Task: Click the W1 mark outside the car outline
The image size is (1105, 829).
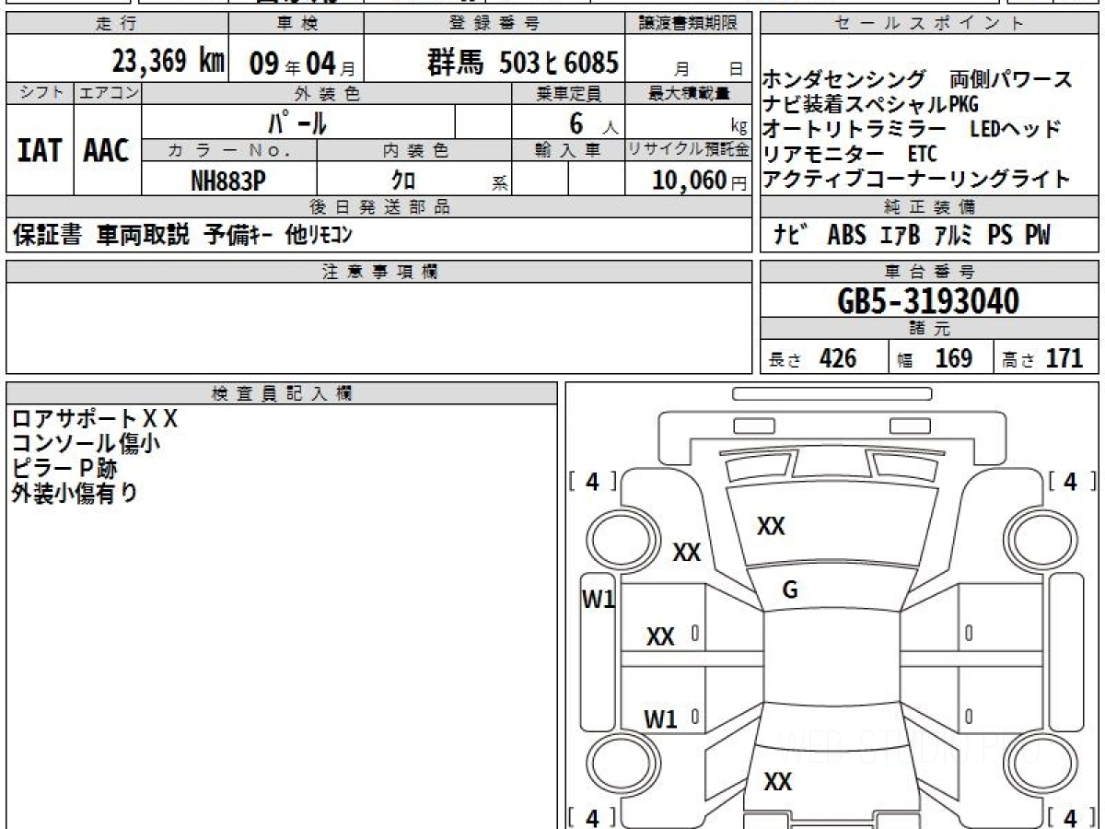Action: pos(598,599)
